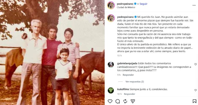
Task: Like kukofilms' comment heart
Action: click(195, 90)
